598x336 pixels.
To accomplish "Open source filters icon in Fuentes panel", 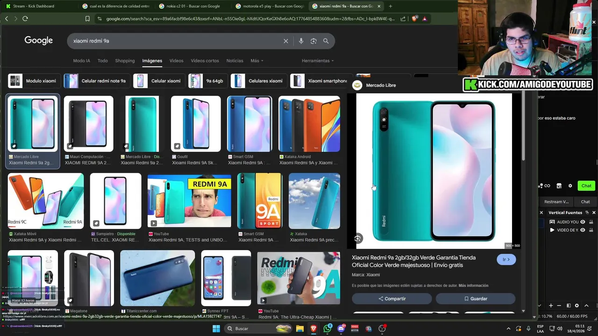I will pos(569,306).
